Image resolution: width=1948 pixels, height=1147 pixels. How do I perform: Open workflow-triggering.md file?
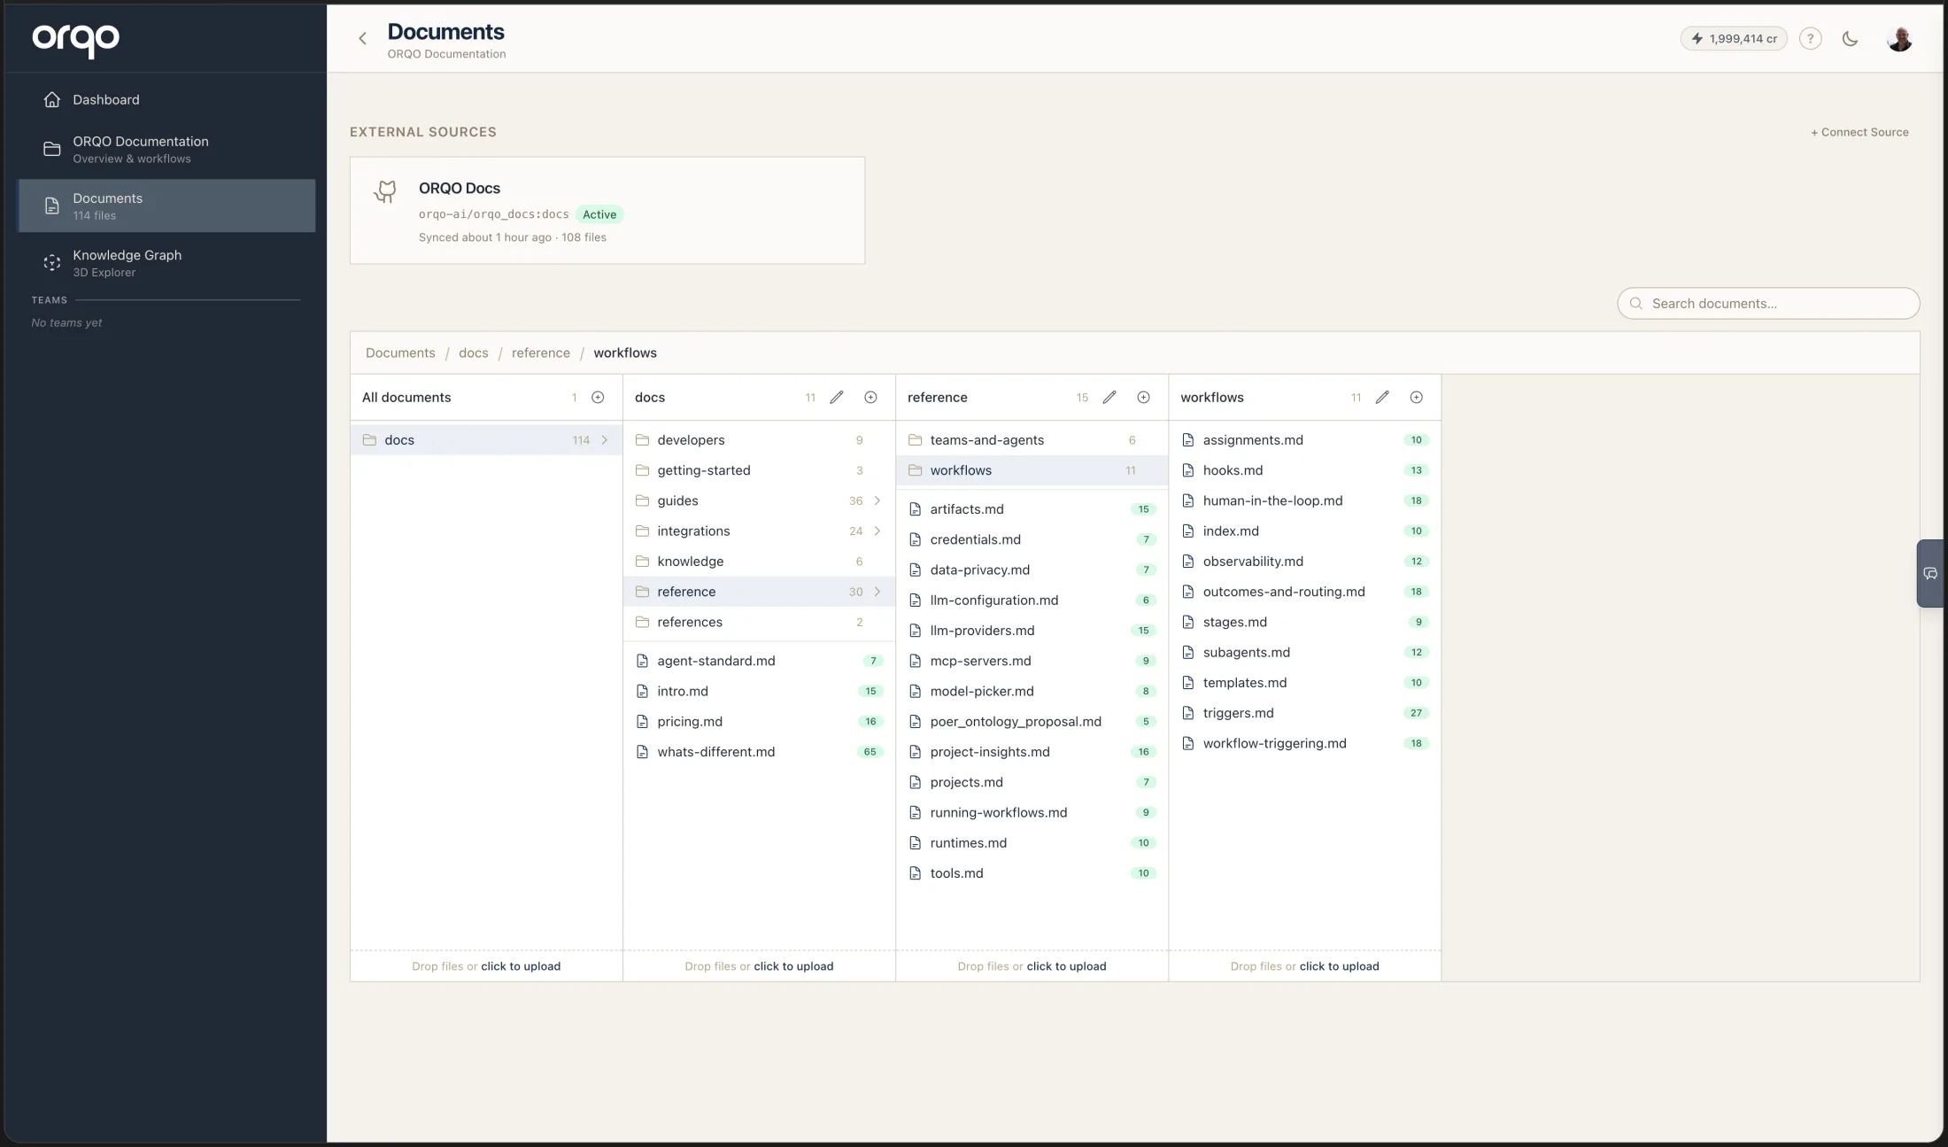coord(1304,743)
